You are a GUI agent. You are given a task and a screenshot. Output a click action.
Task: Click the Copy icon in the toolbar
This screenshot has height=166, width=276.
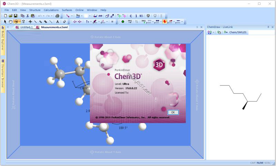pyautogui.click(x=22, y=16)
